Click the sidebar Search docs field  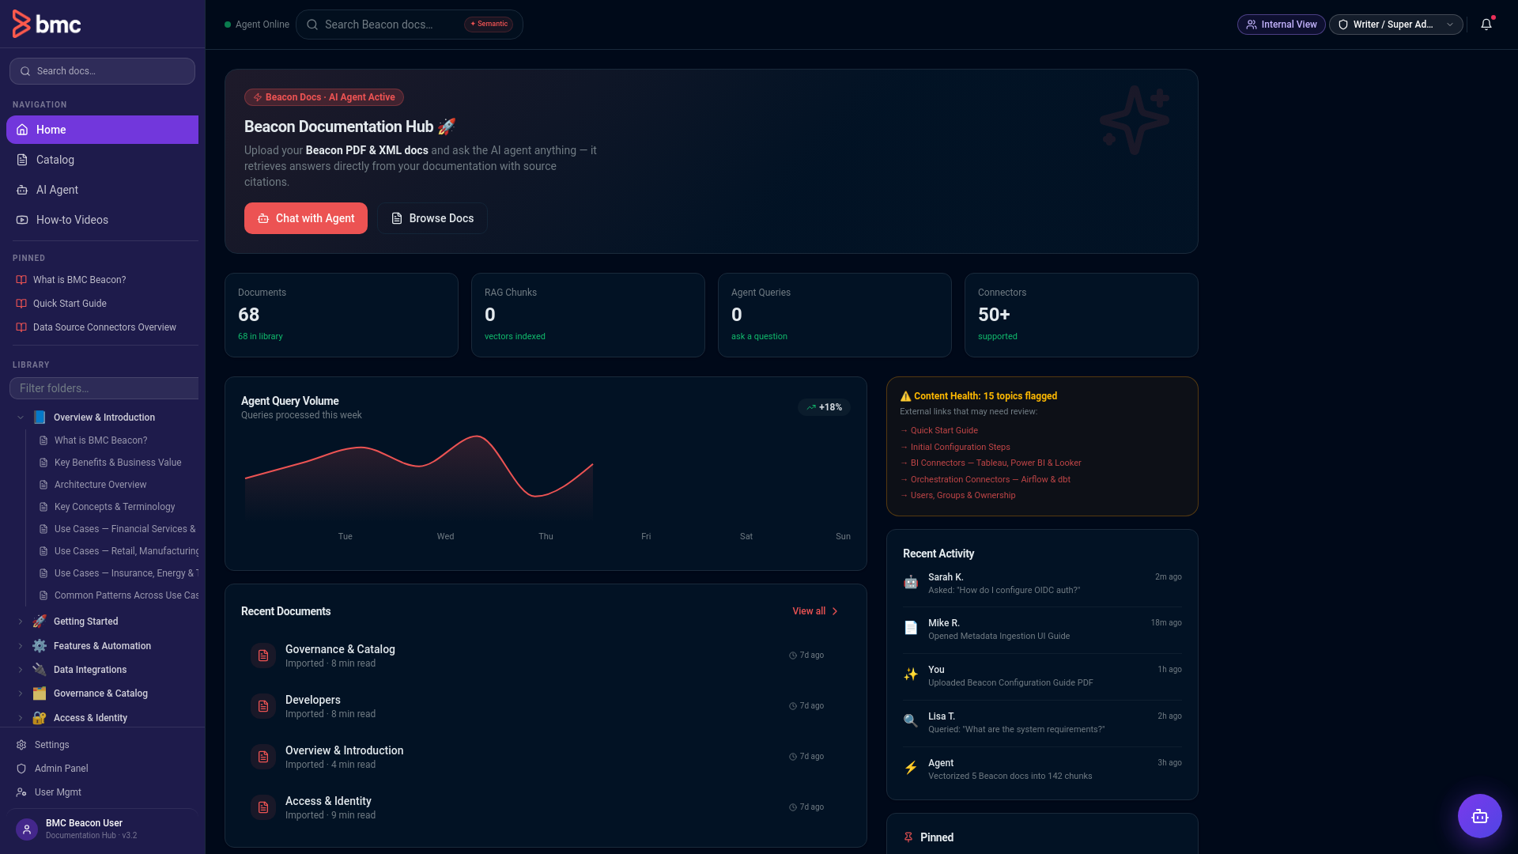(102, 71)
